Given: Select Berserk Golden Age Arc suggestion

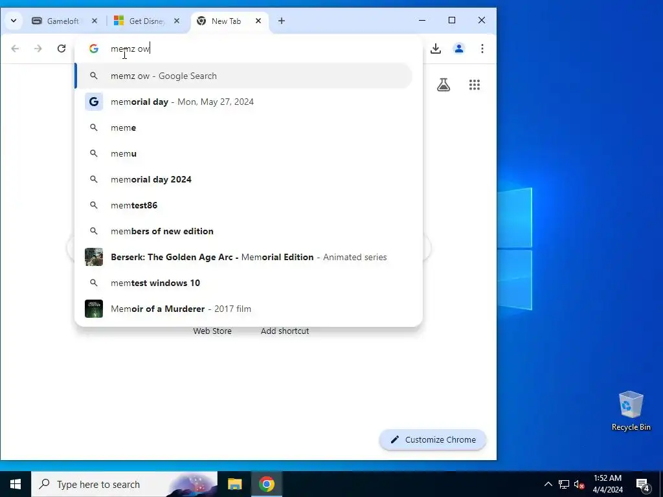Looking at the screenshot, I should 244,257.
